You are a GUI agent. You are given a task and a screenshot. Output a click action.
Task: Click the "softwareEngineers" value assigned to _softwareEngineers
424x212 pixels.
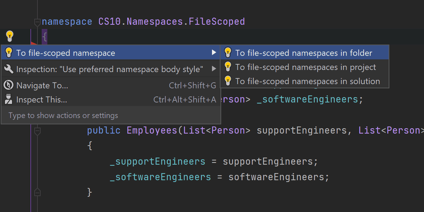(x=276, y=177)
